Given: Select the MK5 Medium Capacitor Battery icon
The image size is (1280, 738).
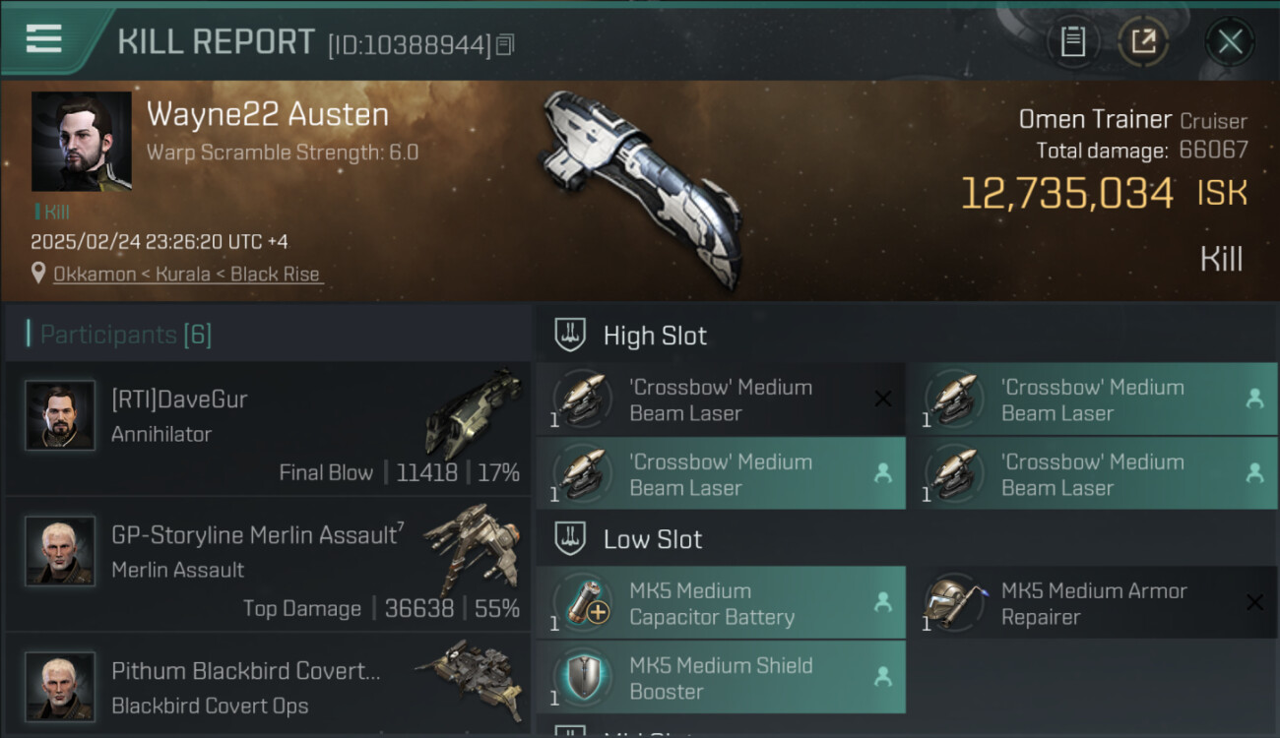Looking at the screenshot, I should 584,602.
